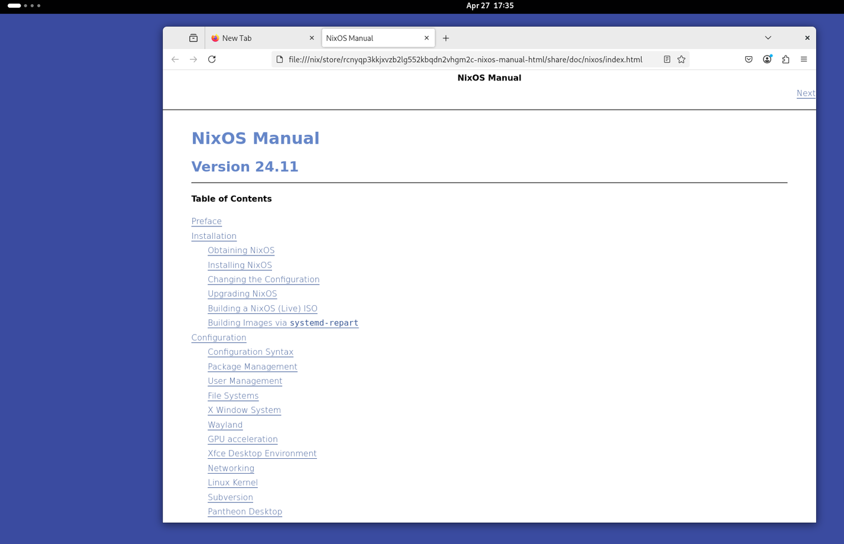The height and width of the screenshot is (544, 844).
Task: Follow the Next navigation link
Action: (x=805, y=93)
